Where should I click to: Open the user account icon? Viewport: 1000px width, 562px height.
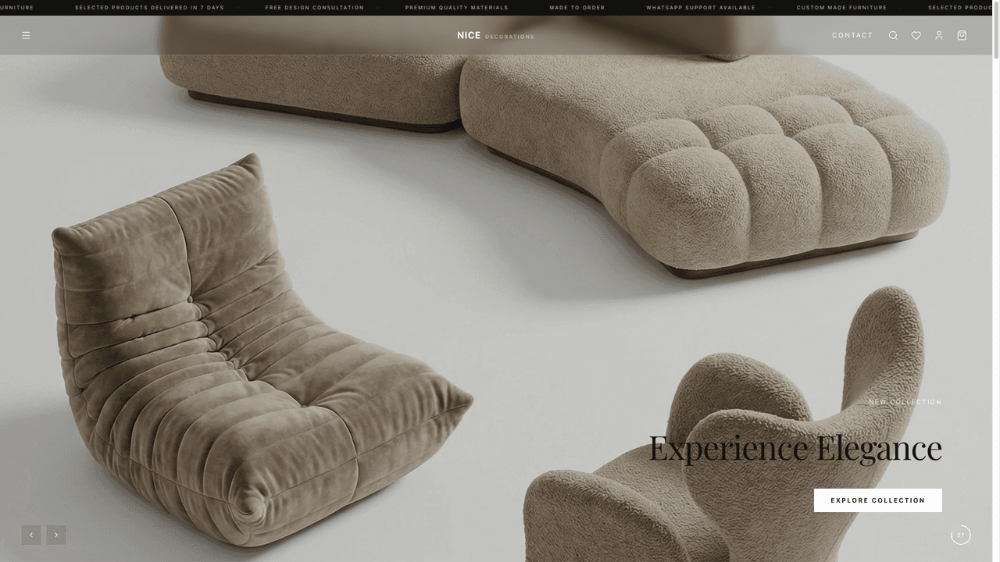tap(939, 35)
